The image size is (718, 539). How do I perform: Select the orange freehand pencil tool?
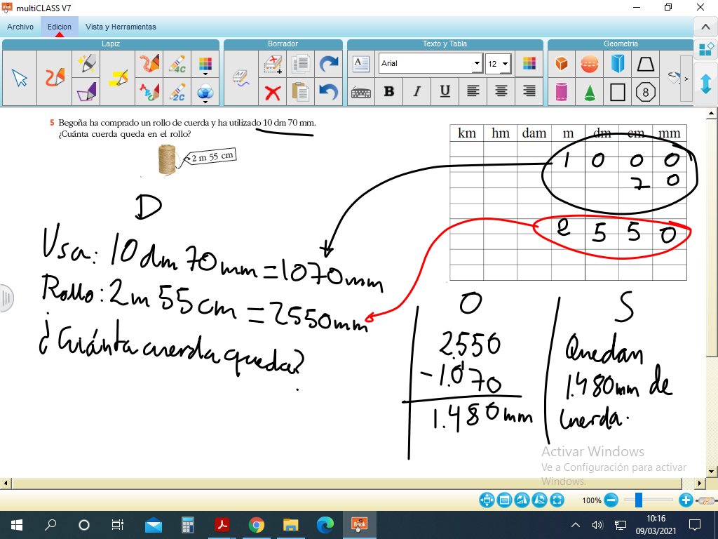tap(55, 77)
